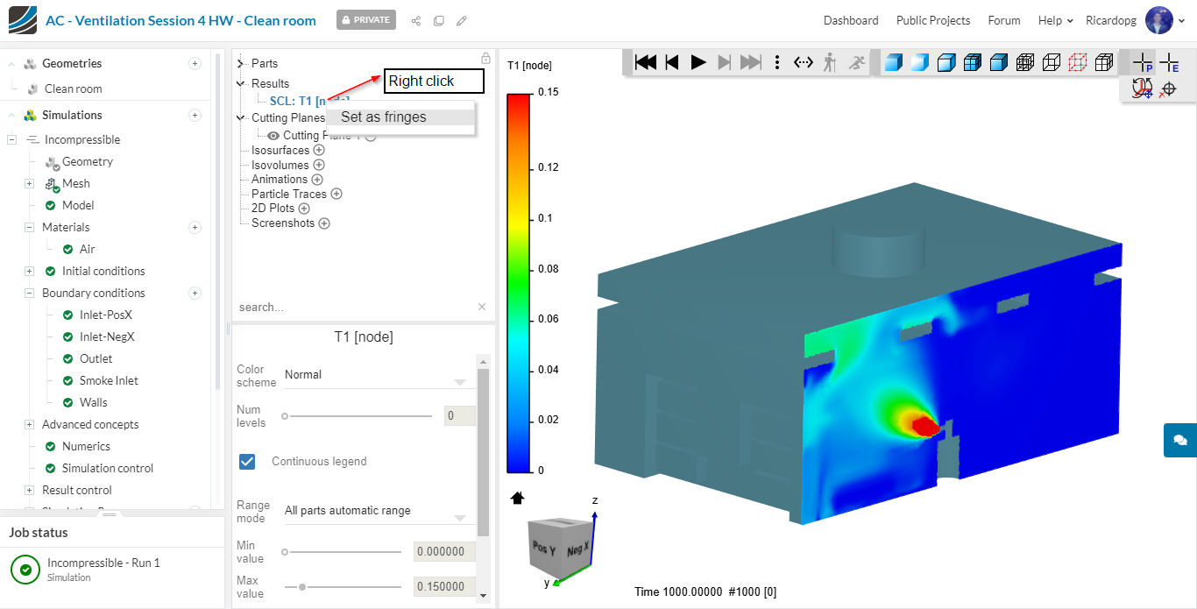Click the SimScale logo
The height and width of the screenshot is (609, 1197).
tap(22, 20)
